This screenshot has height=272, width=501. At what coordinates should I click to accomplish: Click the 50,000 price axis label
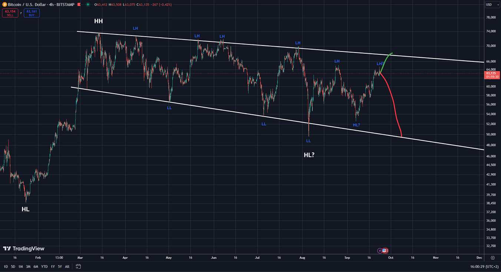coord(491,134)
